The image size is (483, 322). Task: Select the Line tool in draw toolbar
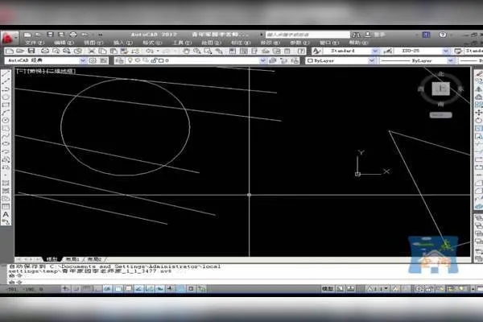[x=6, y=73]
